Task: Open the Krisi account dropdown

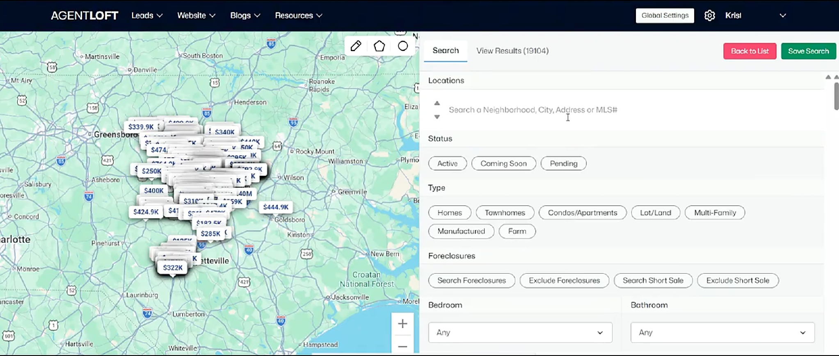Action: click(755, 16)
